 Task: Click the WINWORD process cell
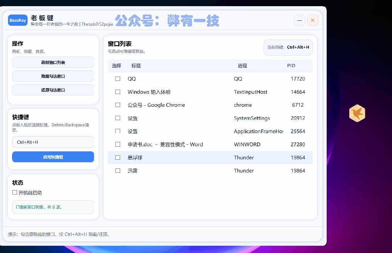point(247,144)
